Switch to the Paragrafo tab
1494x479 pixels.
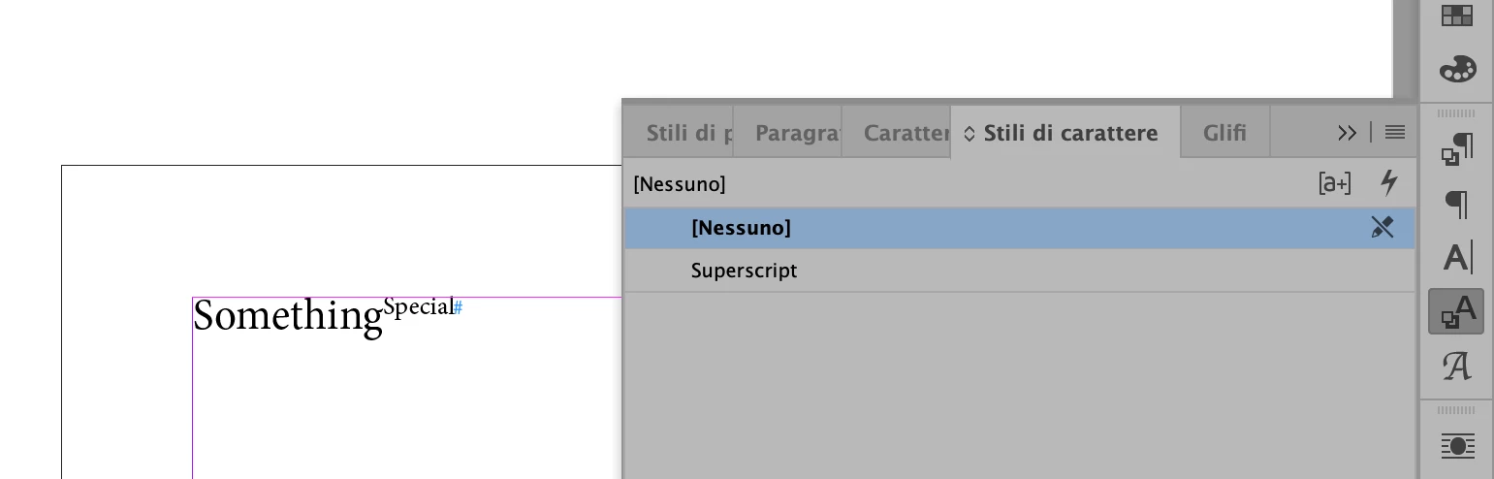click(x=788, y=133)
